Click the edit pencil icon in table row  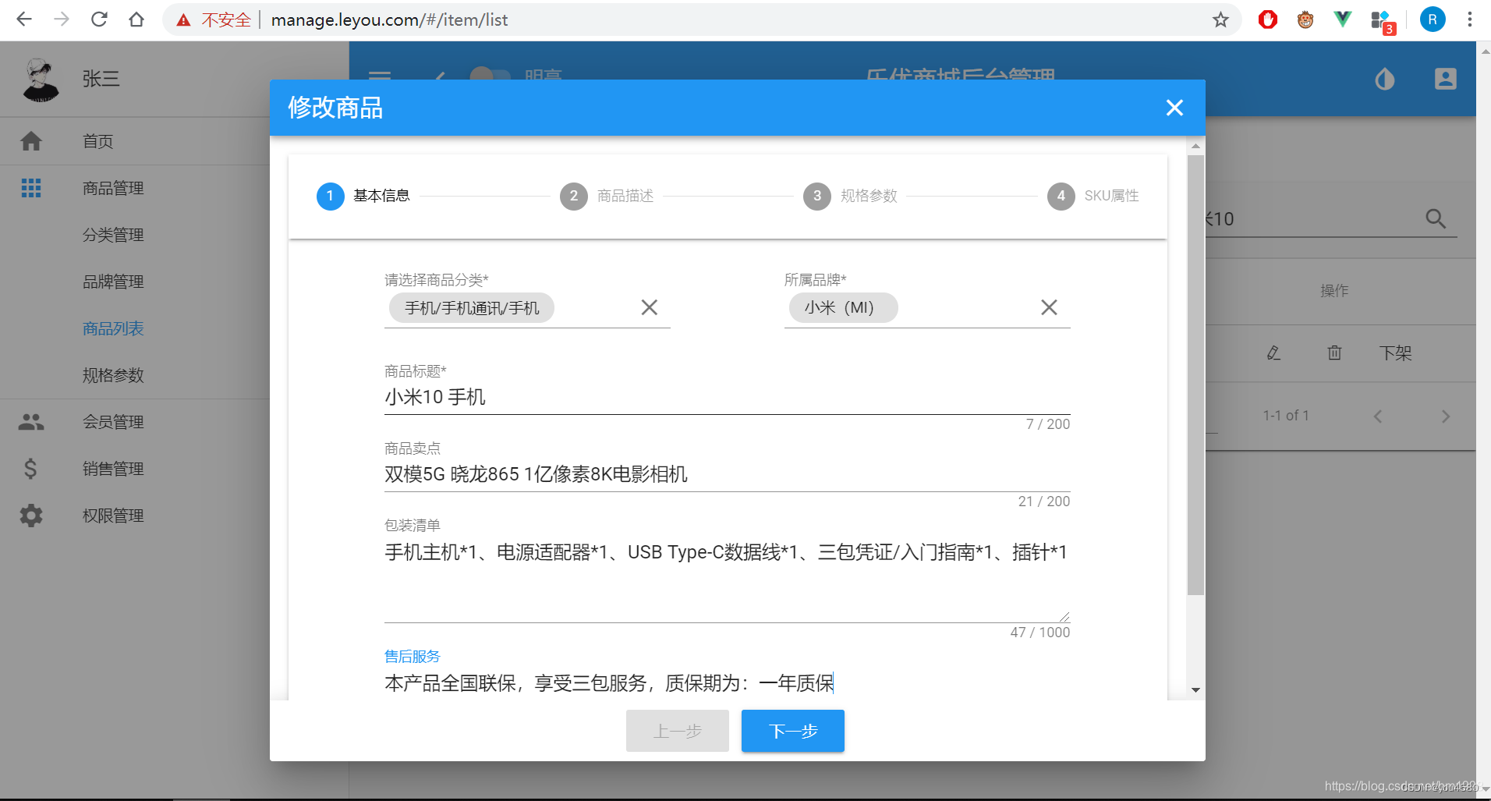(1273, 353)
